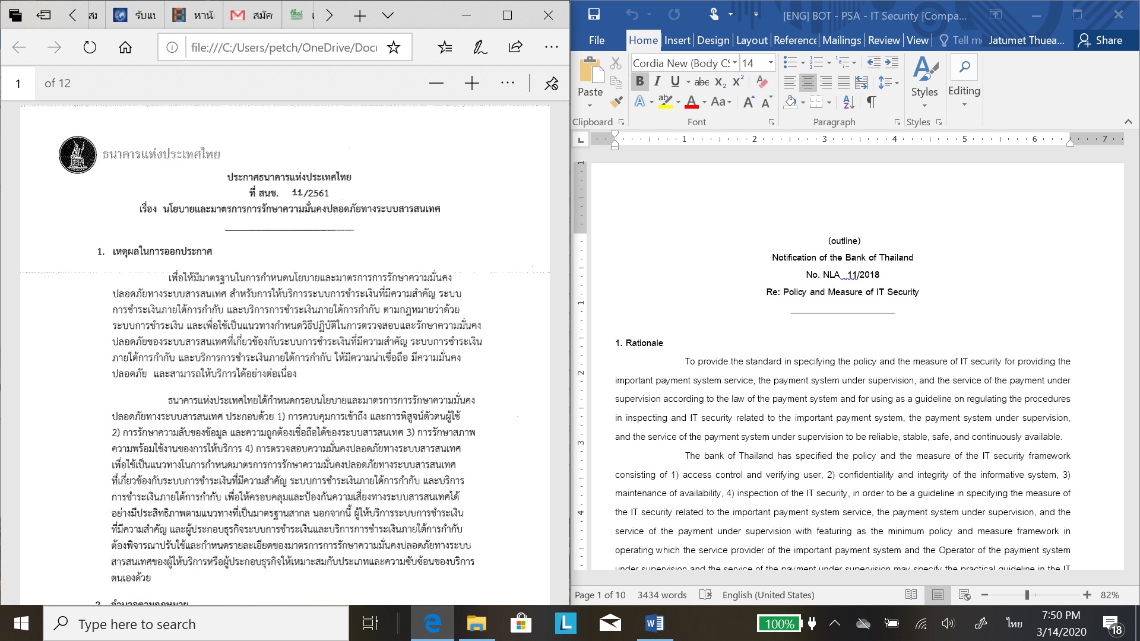Toggle Bold formatting
The width and height of the screenshot is (1140, 641).
(639, 82)
